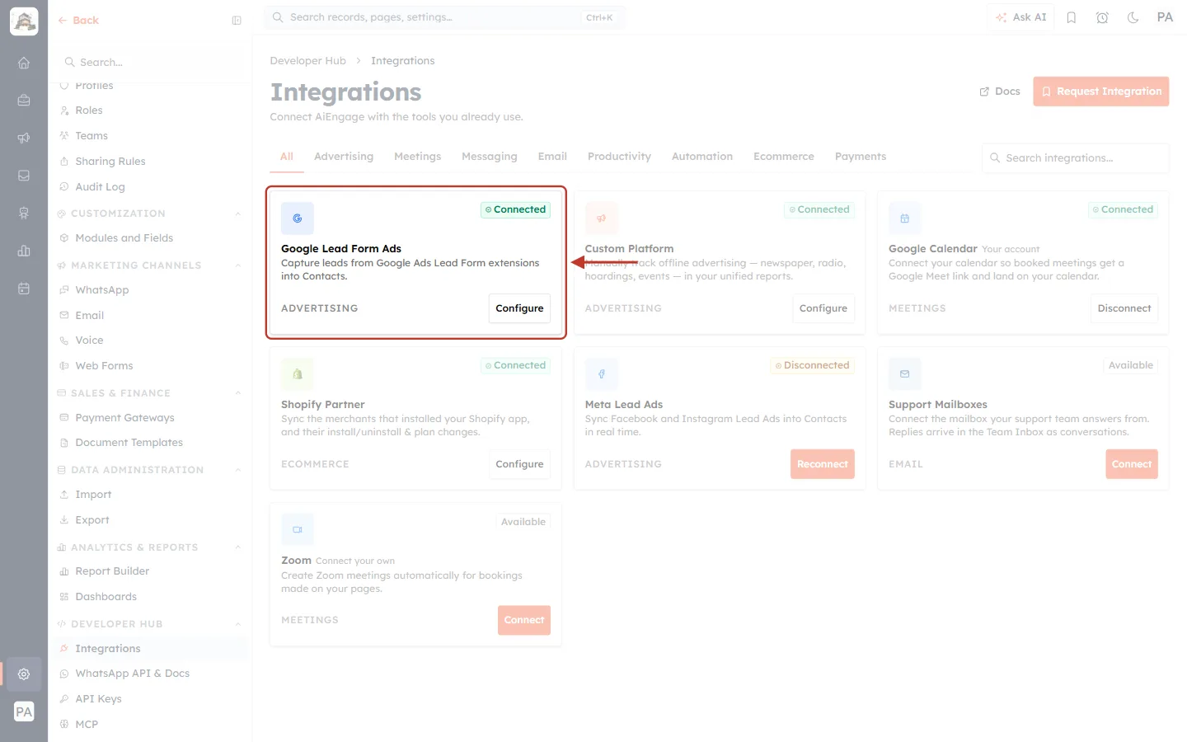This screenshot has height=742, width=1187.
Task: Click the Request Integration button
Action: click(1101, 92)
